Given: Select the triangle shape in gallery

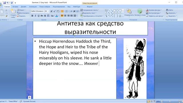Looking at the screenshot, I should coord(106,13).
